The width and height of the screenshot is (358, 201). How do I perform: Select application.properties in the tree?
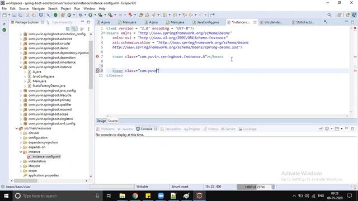44,175
